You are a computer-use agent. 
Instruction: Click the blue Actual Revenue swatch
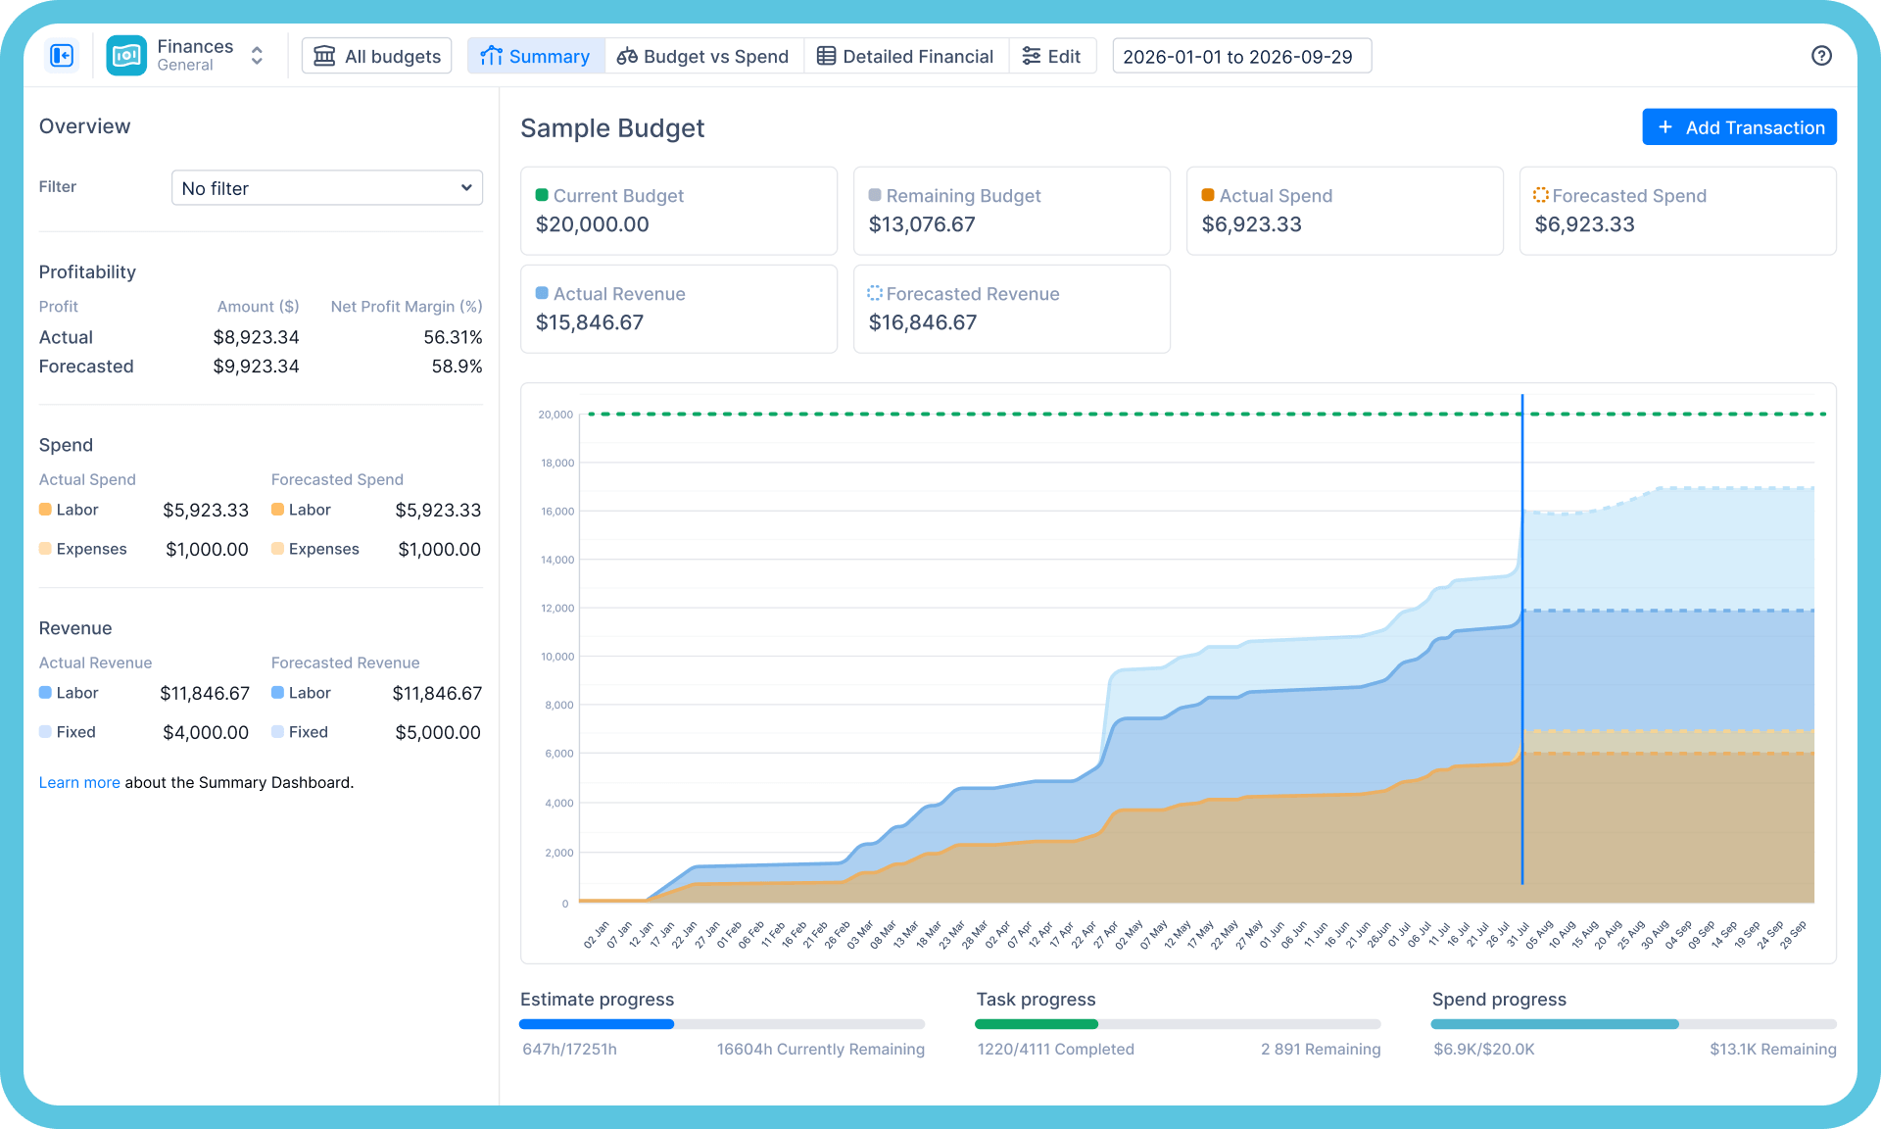point(542,293)
